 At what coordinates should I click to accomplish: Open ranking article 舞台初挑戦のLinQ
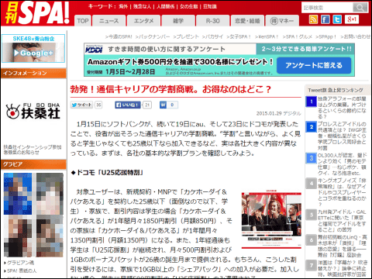342,246
